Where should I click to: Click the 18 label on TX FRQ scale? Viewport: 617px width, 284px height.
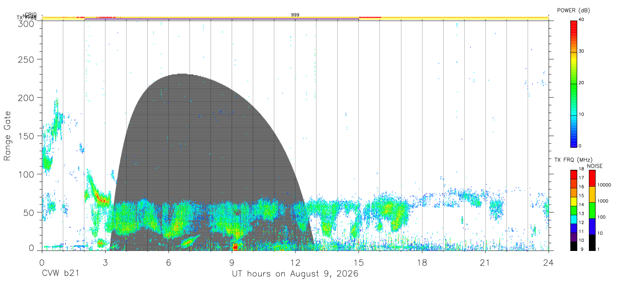[581, 170]
